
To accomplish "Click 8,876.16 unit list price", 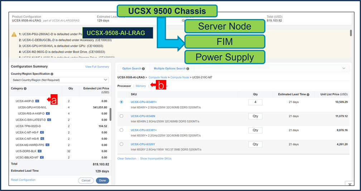I will tap(342, 130).
